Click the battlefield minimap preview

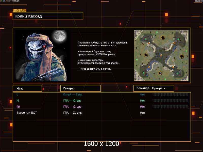pos(161,55)
